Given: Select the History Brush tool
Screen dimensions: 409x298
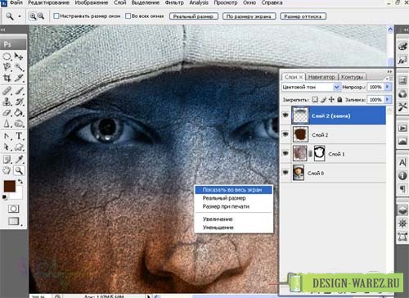Looking at the screenshot, I should tap(19, 102).
